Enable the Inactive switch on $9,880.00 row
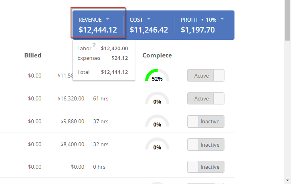This screenshot has width=291, height=184. click(x=206, y=121)
